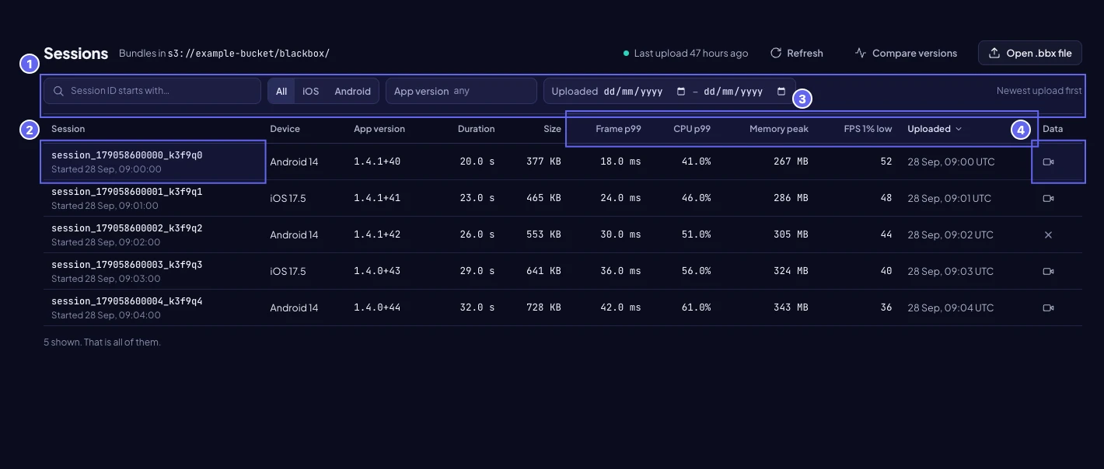Click the 20.0 s duration value
The width and height of the screenshot is (1104, 469).
point(477,162)
